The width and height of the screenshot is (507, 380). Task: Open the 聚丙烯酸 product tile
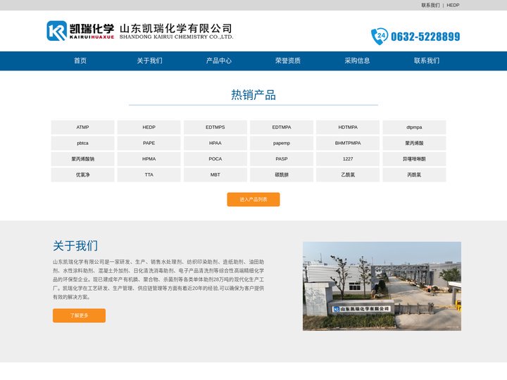click(x=414, y=143)
